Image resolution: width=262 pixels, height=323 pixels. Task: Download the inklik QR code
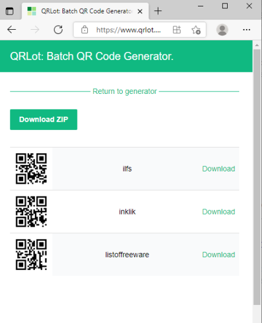[218, 212]
